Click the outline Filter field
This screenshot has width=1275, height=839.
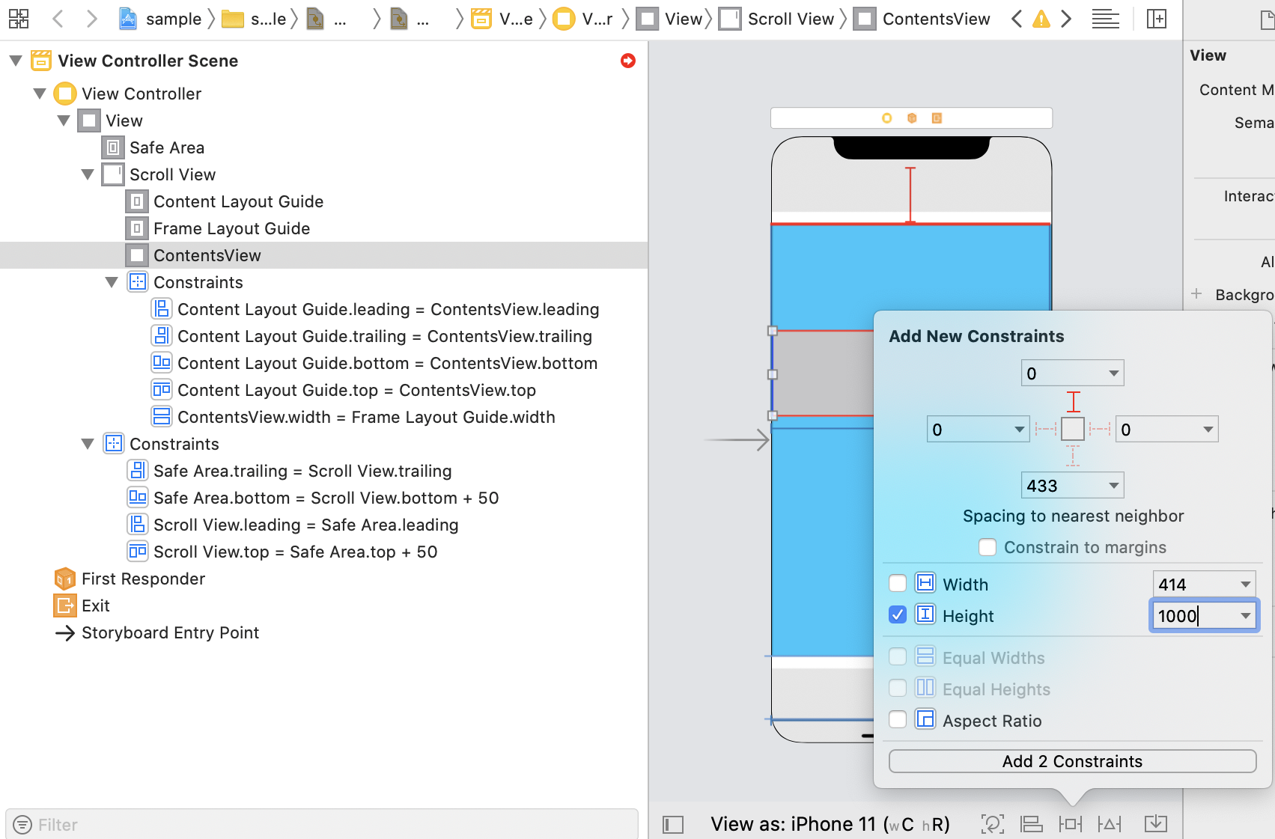[x=322, y=824]
